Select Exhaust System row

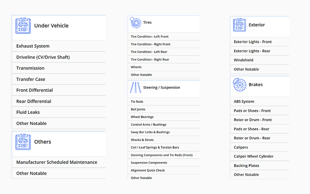point(59,46)
